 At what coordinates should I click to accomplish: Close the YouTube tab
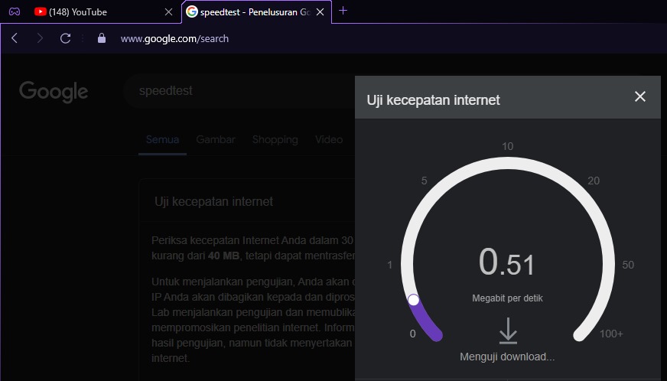[168, 12]
